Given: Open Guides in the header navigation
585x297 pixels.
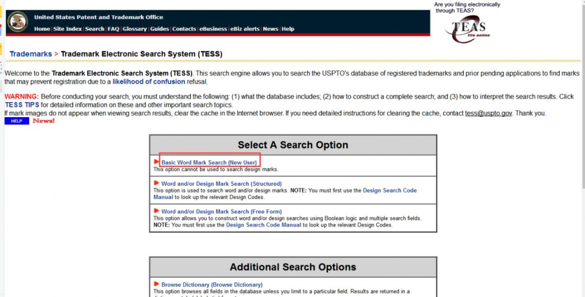Looking at the screenshot, I should tap(160, 29).
